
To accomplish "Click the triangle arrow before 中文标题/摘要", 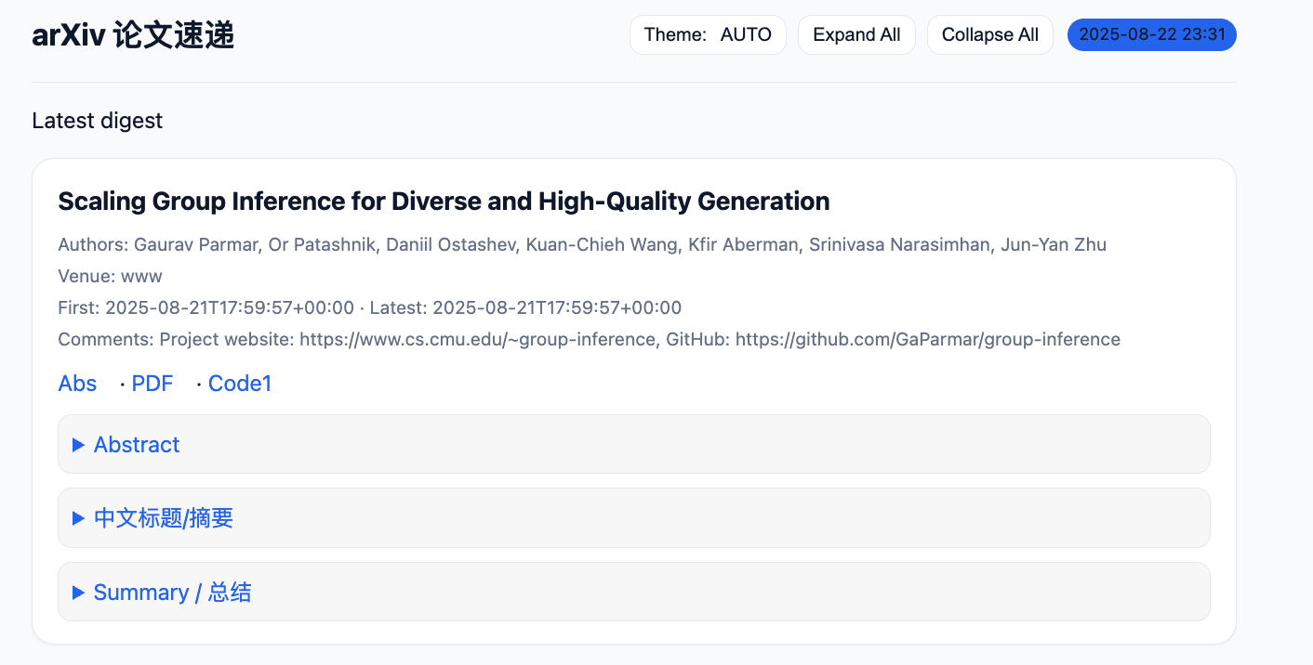I will 79,518.
